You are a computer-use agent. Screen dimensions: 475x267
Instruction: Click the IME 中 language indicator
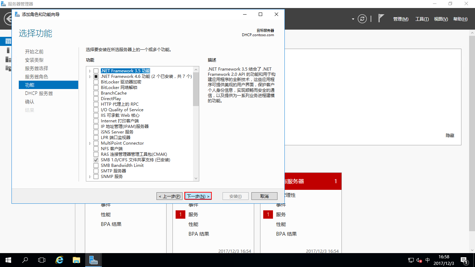427,260
